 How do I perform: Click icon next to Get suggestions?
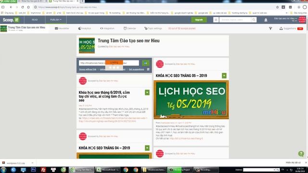pos(148,69)
